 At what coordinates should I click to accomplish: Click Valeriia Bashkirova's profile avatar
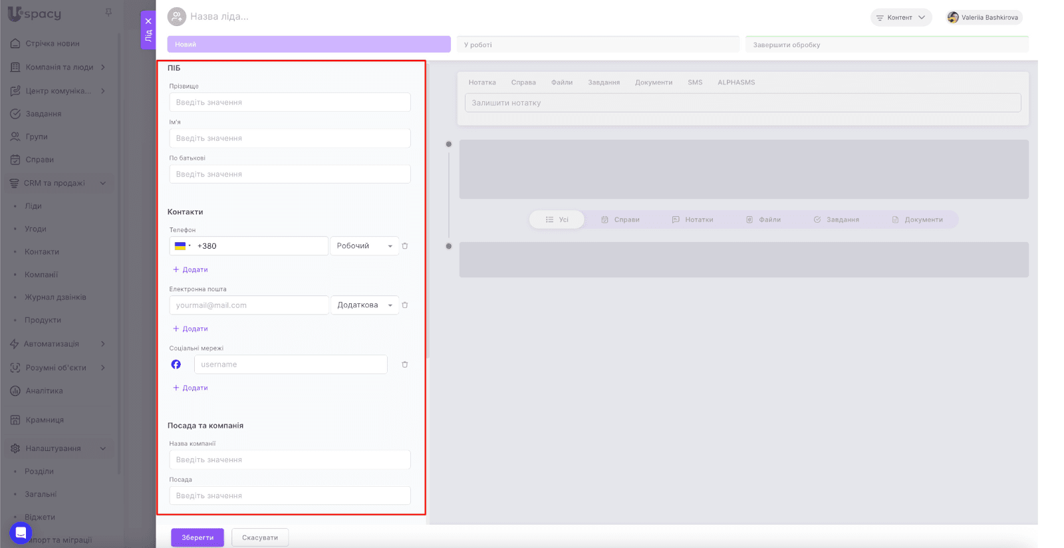[x=953, y=17]
